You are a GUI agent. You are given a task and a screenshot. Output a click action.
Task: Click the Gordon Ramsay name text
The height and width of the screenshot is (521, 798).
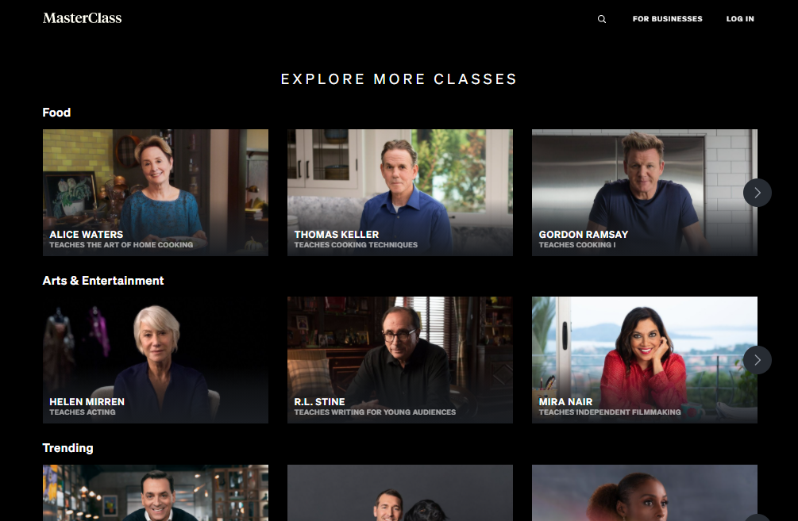click(584, 234)
